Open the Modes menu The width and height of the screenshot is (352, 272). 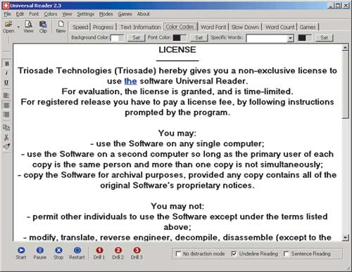(x=106, y=14)
